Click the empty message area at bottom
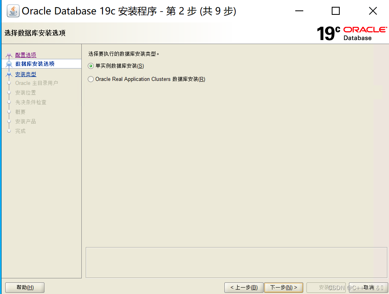 click(236, 262)
